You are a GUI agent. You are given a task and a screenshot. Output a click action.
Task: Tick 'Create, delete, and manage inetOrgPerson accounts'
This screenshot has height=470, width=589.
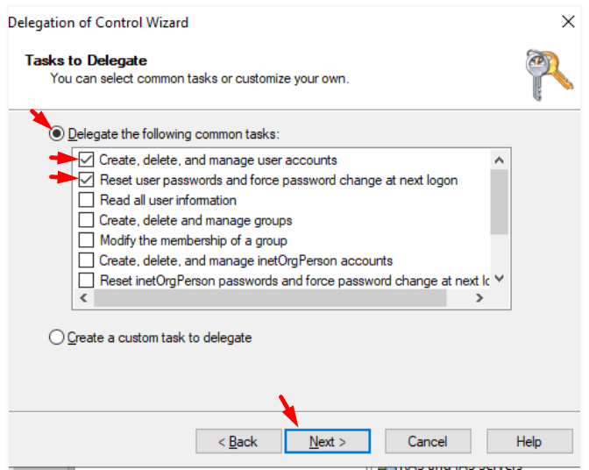click(86, 260)
